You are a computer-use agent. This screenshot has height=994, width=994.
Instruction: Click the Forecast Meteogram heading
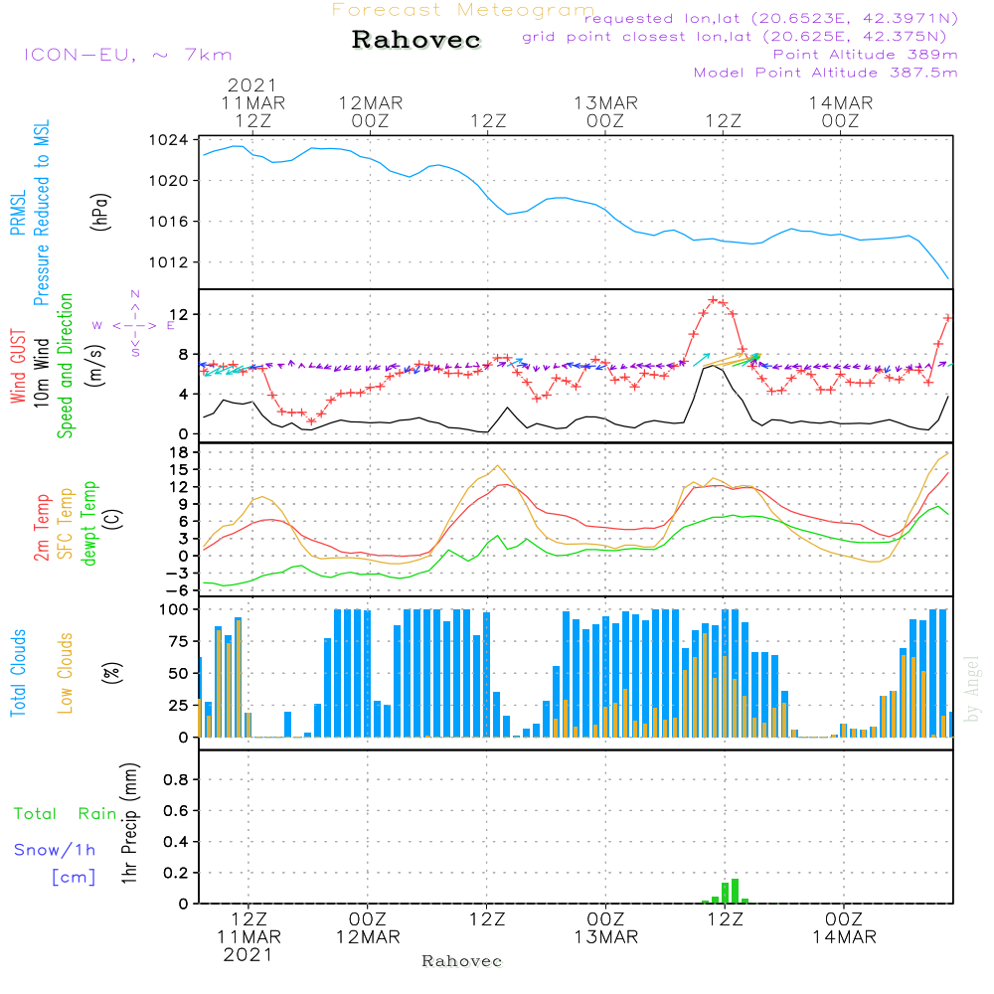462,10
